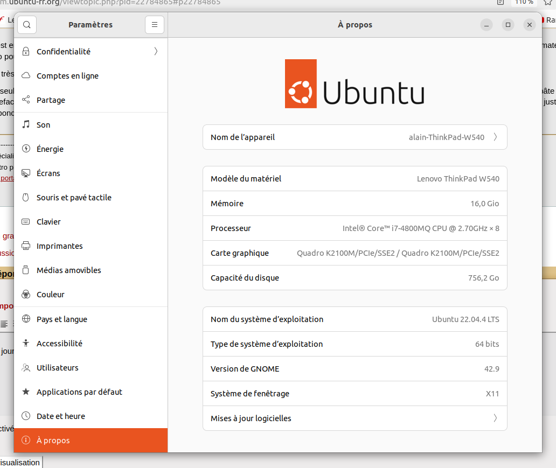
Task: Click the clock icon for Date et heure
Action: pos(26,416)
